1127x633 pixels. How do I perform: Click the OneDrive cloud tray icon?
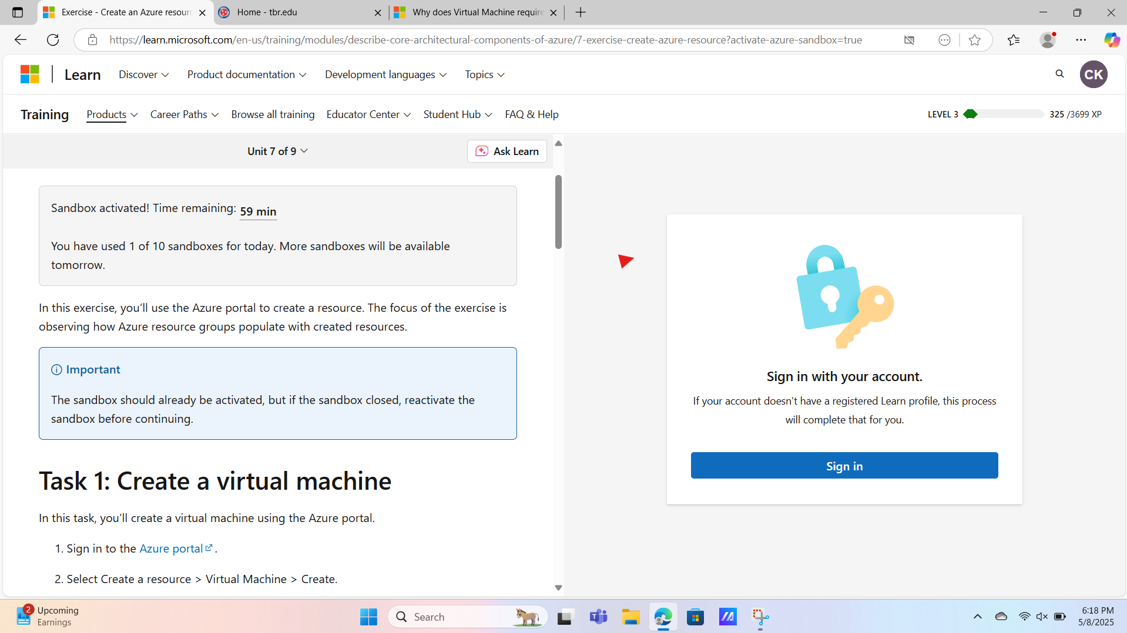point(1001,617)
